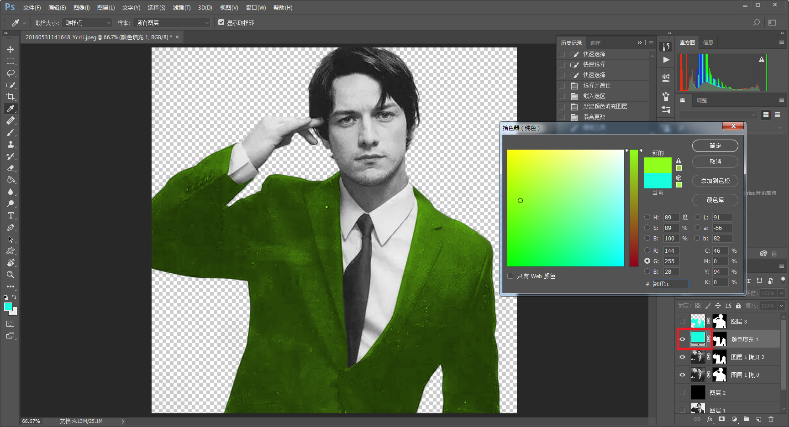Toggle 显示取样环 checkbox

pos(221,22)
